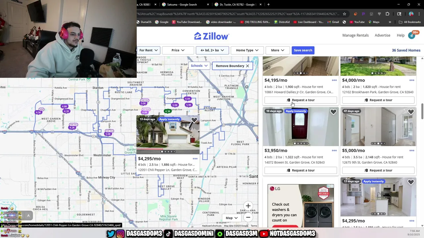
Task: Show the hidden bookmarks overflow chevron
Action: 390,22
